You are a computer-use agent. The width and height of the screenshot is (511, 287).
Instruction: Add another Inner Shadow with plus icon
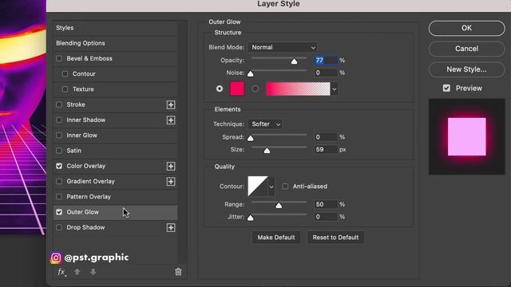(171, 120)
